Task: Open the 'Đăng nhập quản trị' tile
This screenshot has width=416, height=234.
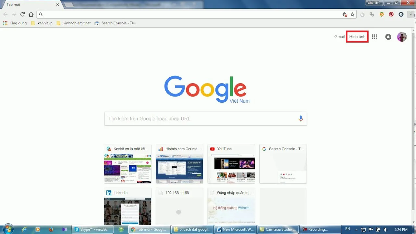Action: click(231, 206)
